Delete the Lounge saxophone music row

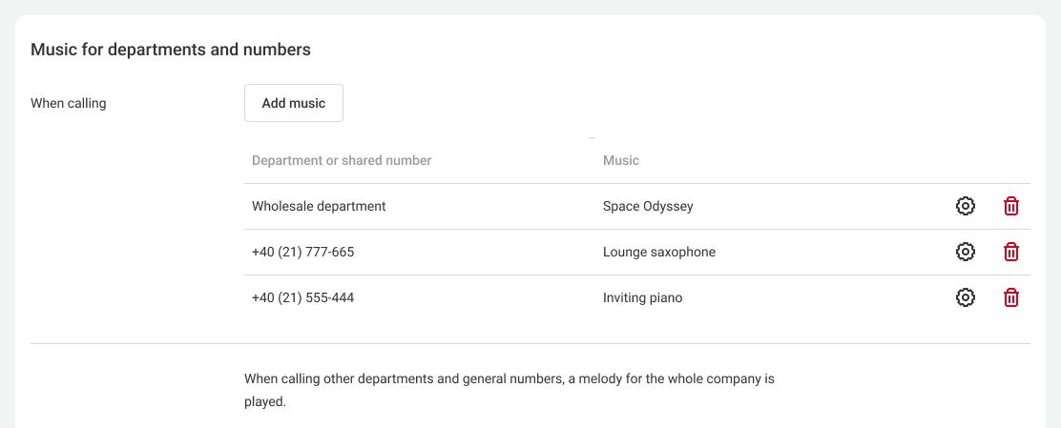(x=1011, y=252)
